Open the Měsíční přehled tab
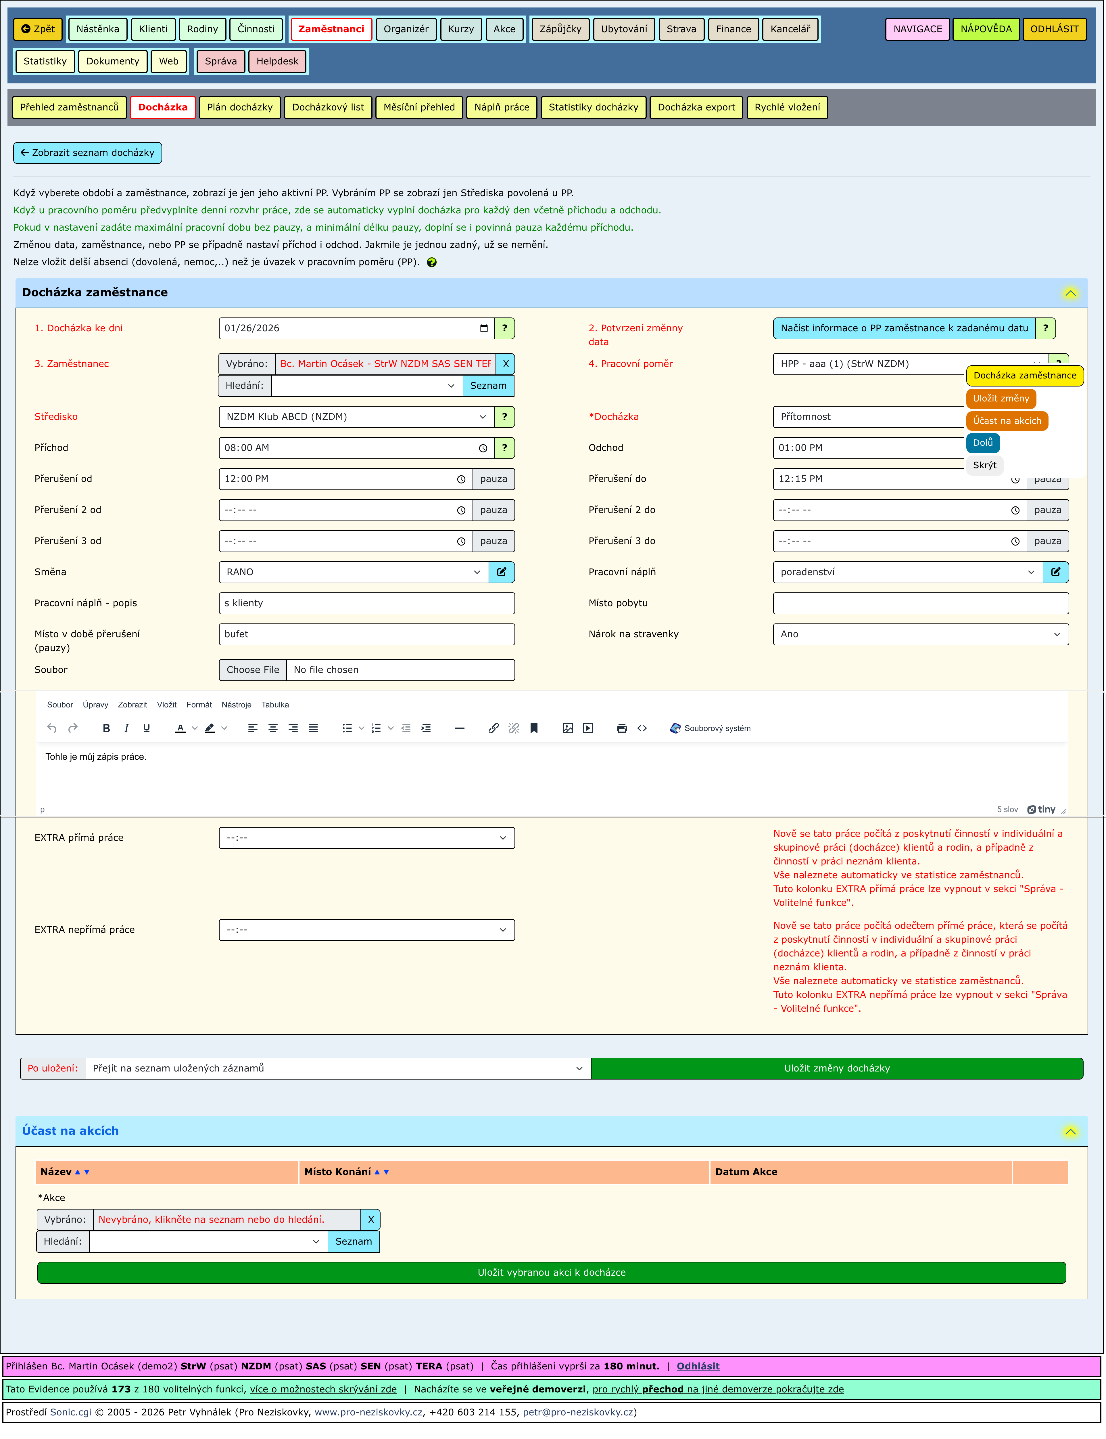 click(419, 107)
